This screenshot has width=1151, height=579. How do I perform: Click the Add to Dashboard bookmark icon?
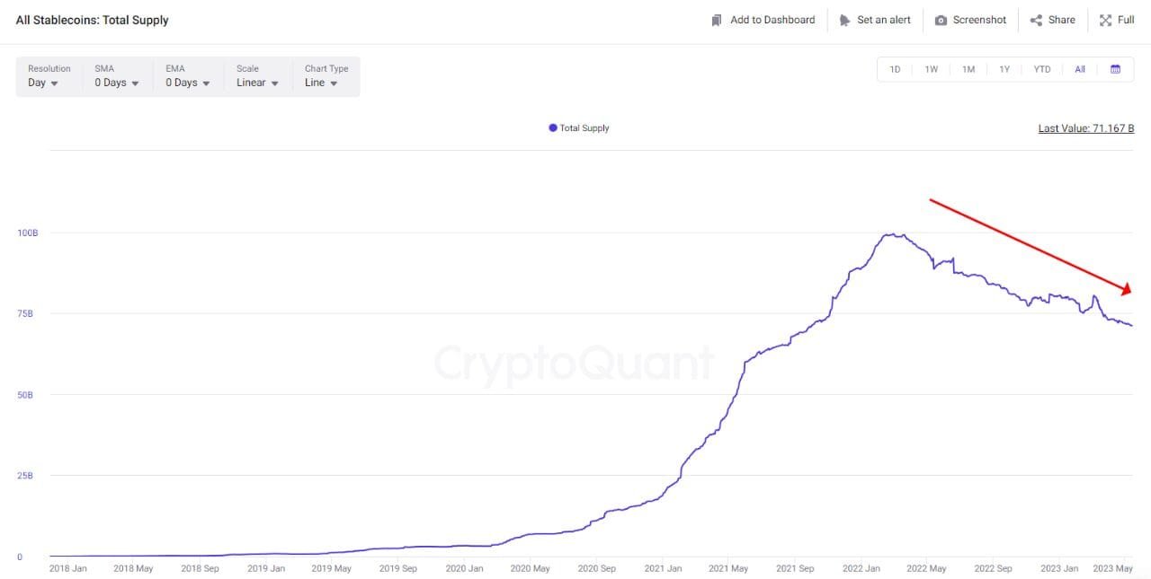717,20
